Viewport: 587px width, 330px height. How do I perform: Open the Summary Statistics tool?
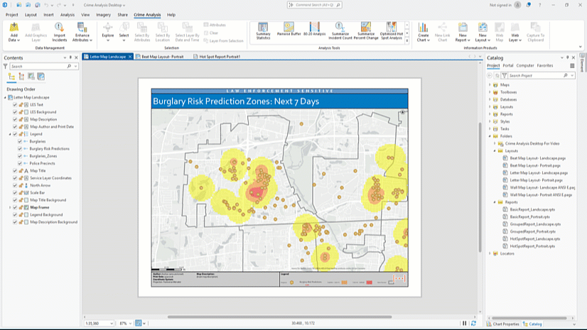pyautogui.click(x=263, y=31)
